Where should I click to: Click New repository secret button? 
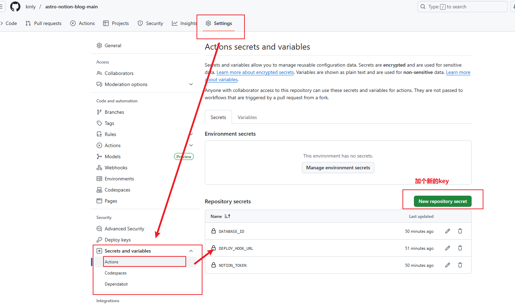(442, 201)
